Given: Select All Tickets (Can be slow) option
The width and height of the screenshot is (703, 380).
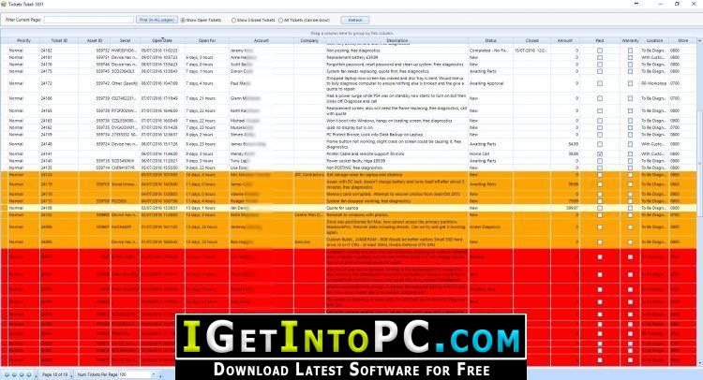Looking at the screenshot, I should [x=280, y=21].
